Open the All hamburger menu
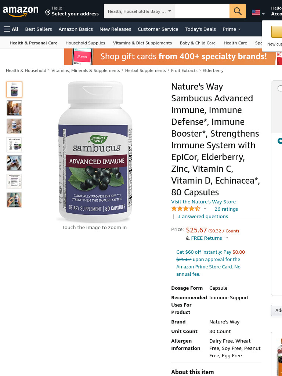282x376 pixels. [x=11, y=29]
